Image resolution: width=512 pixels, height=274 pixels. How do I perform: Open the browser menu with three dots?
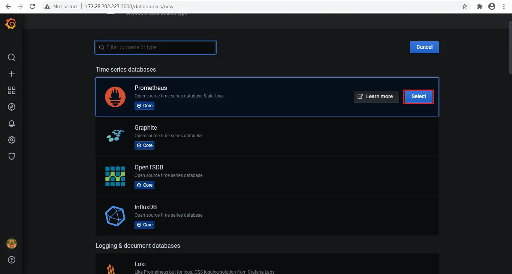[503, 6]
